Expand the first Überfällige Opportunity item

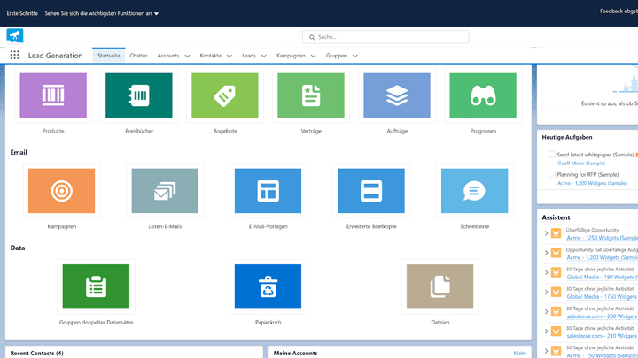coord(546,233)
